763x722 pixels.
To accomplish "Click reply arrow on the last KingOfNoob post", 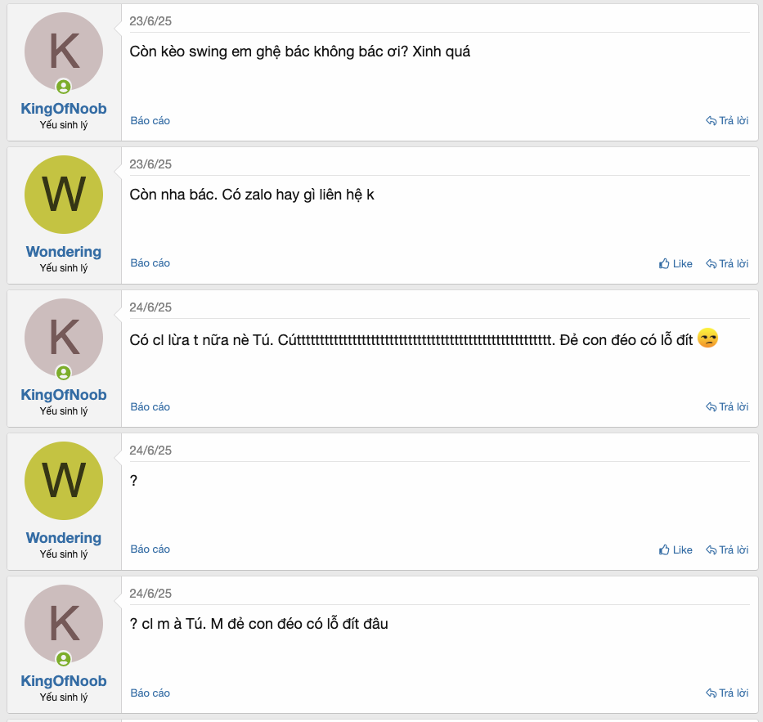I will click(727, 693).
